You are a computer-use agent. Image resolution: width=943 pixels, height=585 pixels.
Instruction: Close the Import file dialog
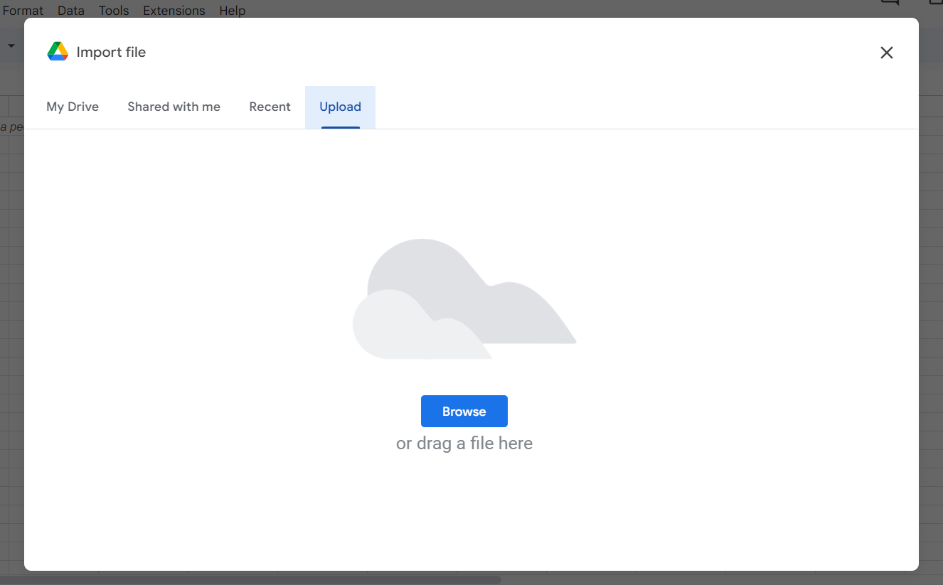886,53
